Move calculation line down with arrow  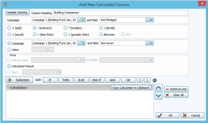(x=159, y=96)
